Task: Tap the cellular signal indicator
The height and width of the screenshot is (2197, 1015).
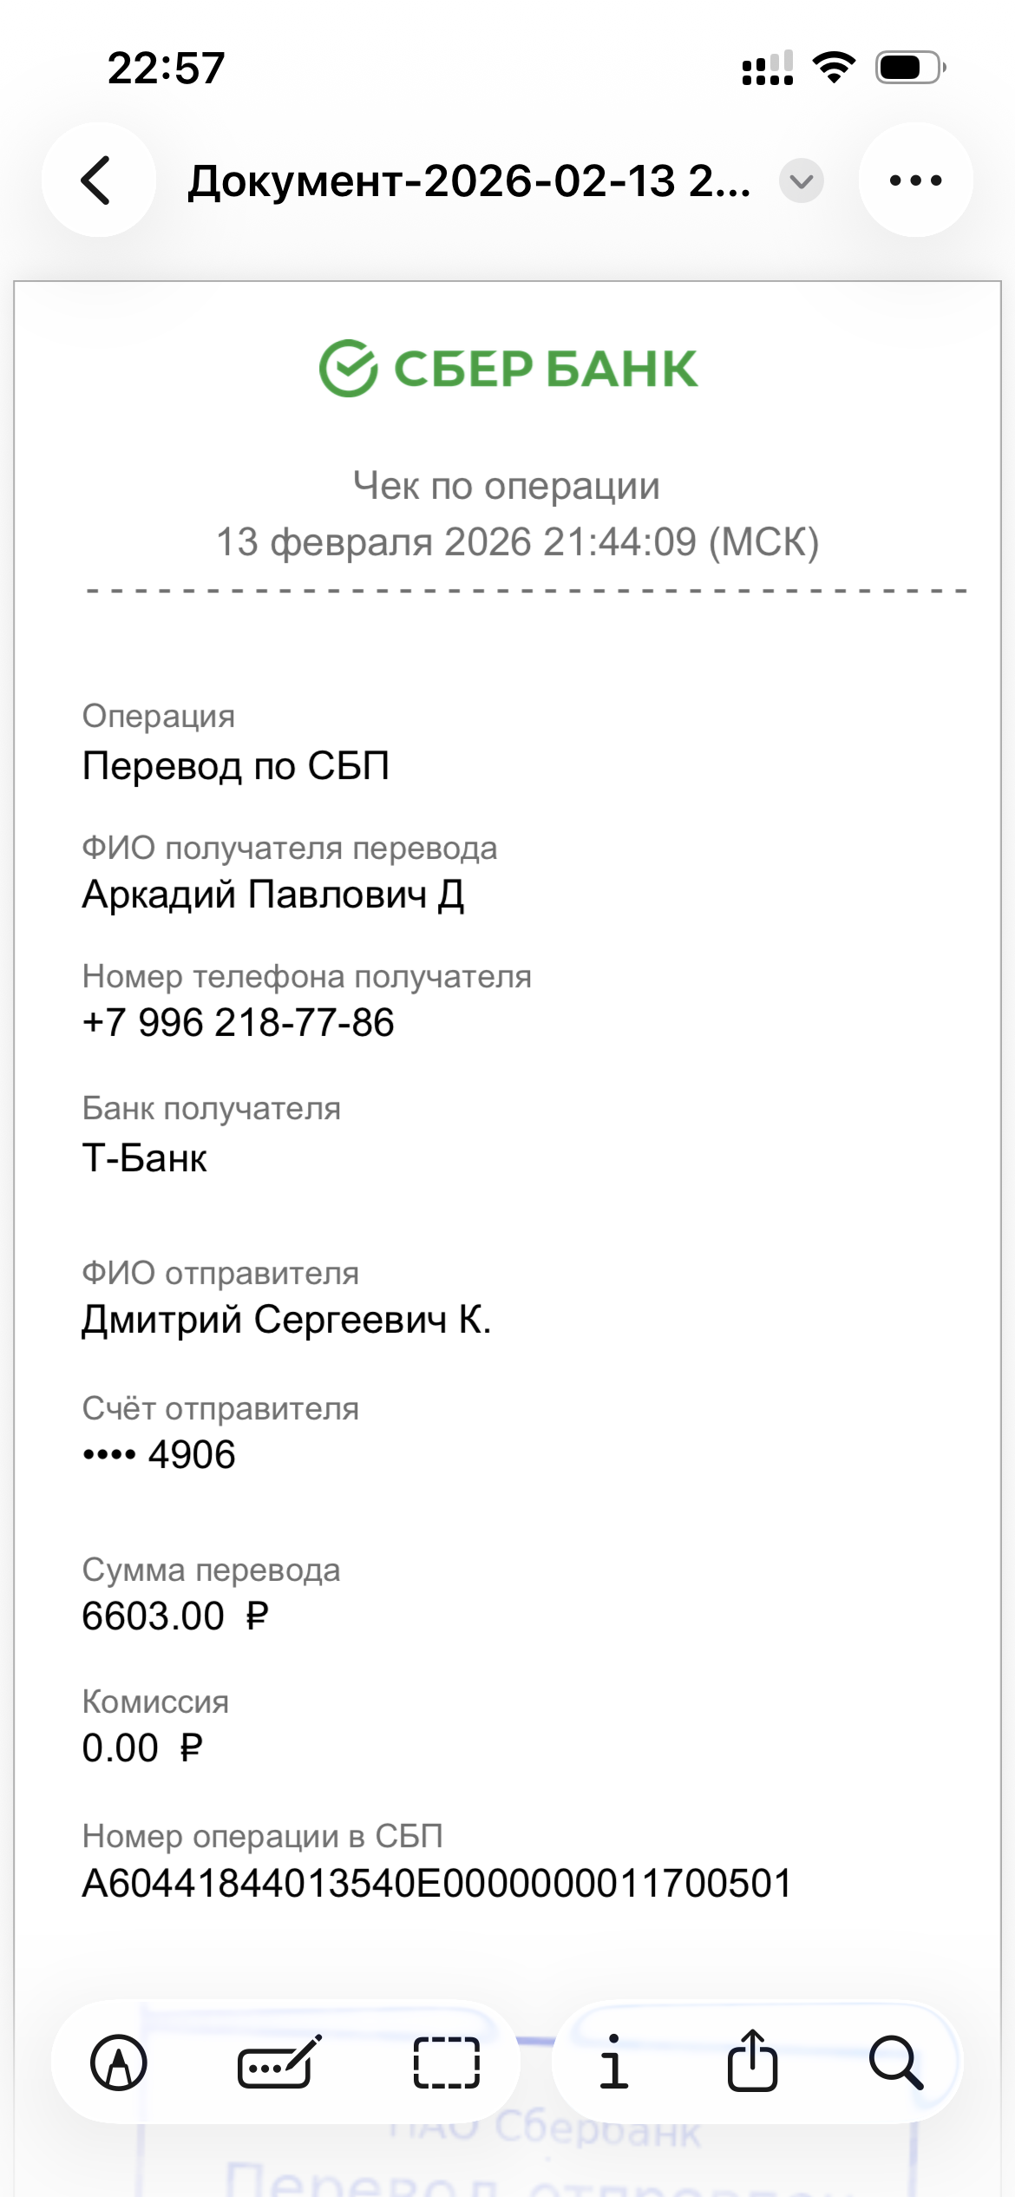Action: [768, 69]
